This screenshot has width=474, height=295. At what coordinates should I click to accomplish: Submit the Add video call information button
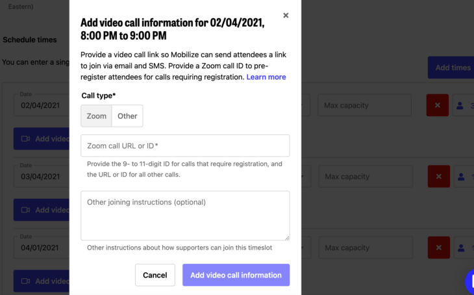pos(236,275)
